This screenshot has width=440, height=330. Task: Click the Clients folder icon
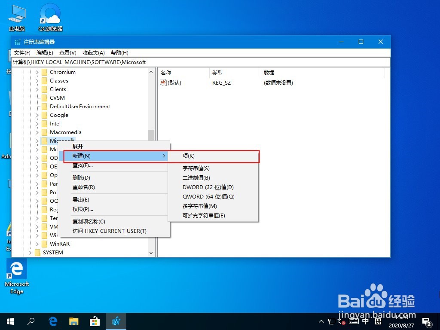point(44,89)
